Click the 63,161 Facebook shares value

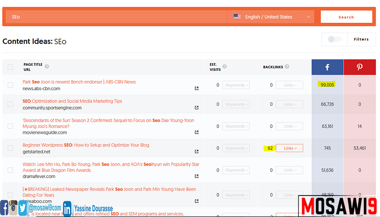coord(327,126)
